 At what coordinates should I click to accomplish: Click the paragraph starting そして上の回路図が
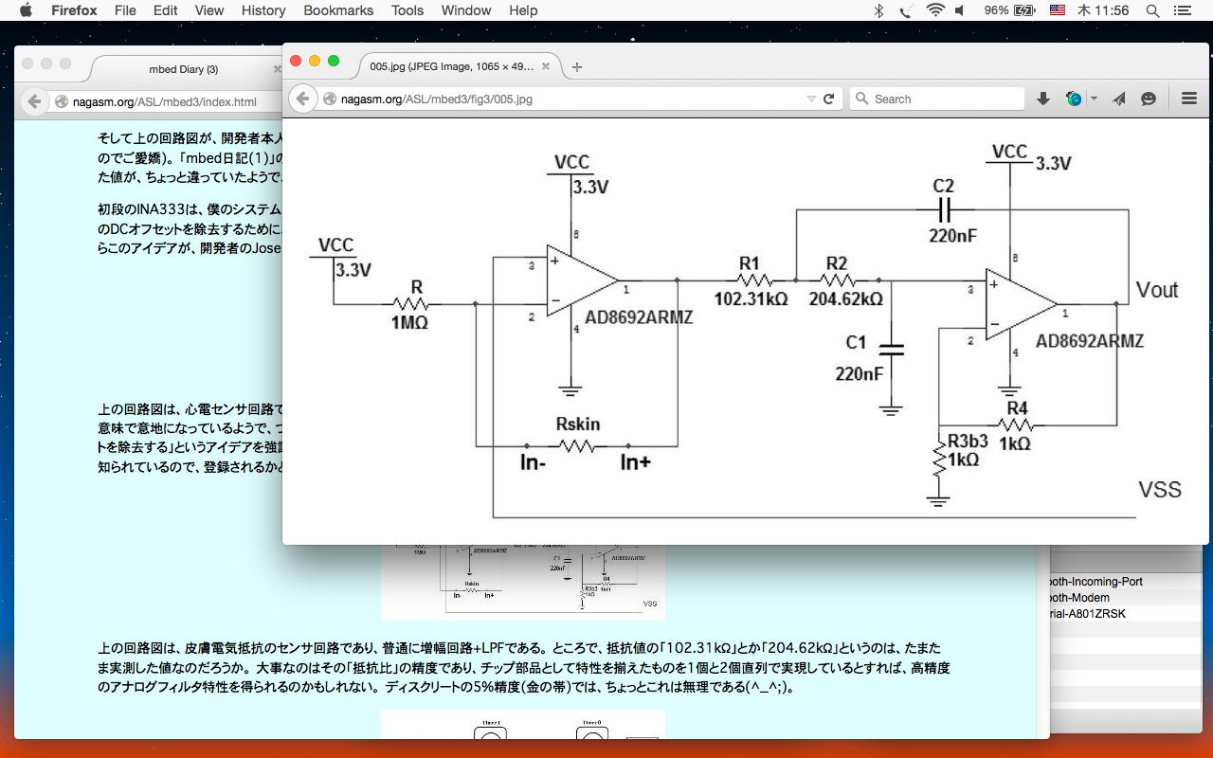[190, 156]
